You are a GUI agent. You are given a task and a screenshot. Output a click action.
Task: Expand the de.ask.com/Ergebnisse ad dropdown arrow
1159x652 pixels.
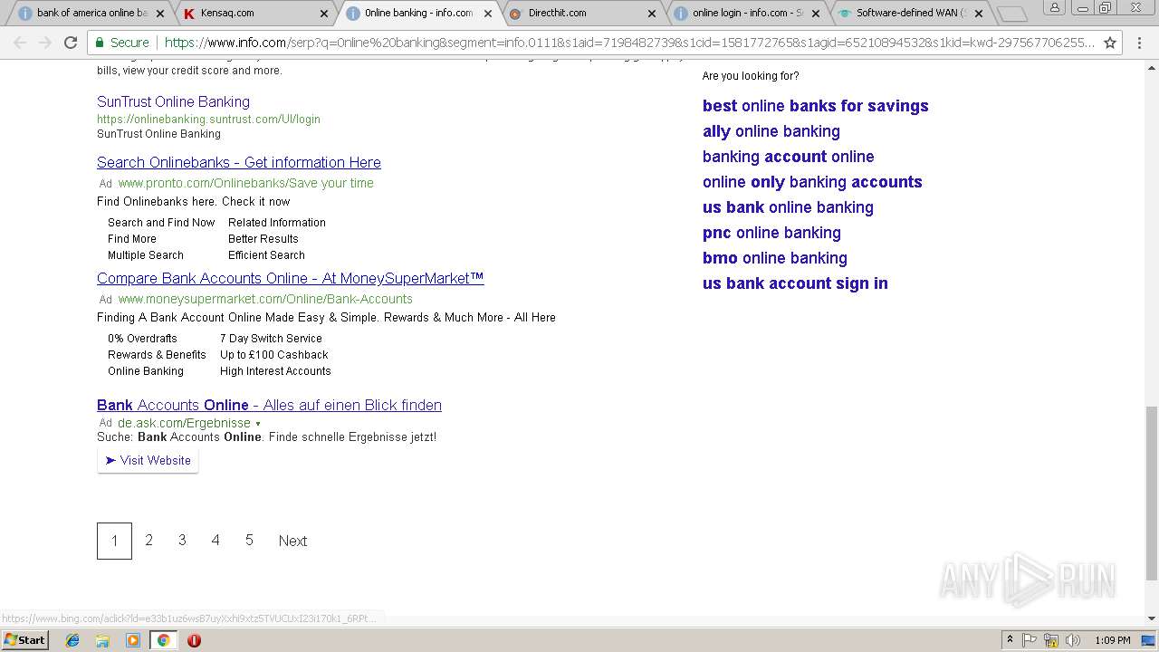258,424
